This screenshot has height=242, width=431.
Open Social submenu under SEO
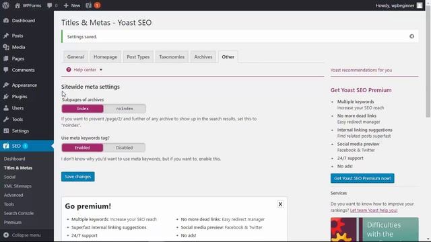click(x=9, y=177)
